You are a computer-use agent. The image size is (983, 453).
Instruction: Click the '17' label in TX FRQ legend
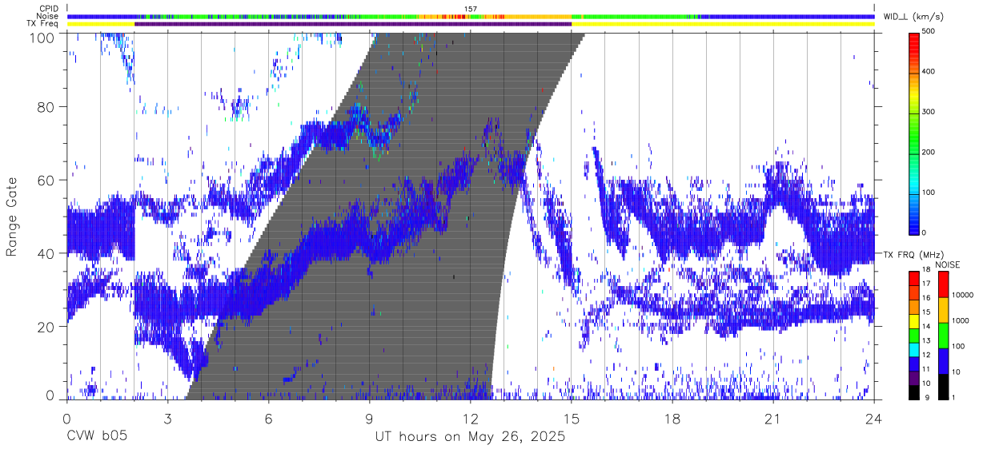pos(927,283)
